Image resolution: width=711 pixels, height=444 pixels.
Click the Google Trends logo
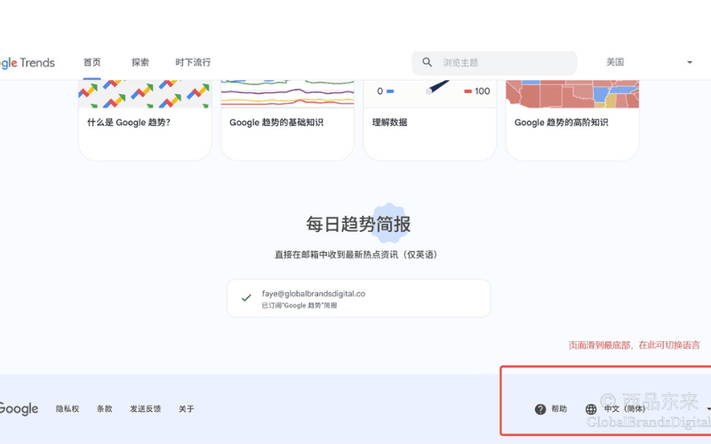click(x=28, y=62)
